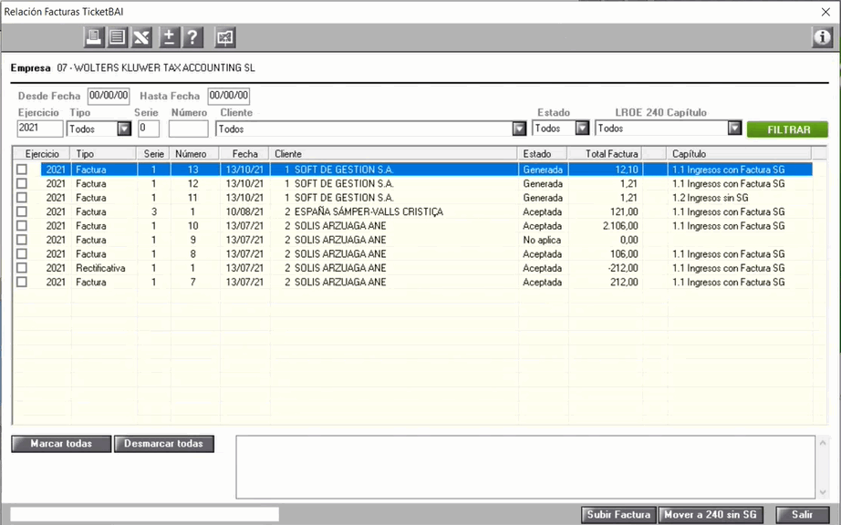Viewport: 841px width, 525px height.
Task: Click the Serie filter input field
Action: pyautogui.click(x=149, y=129)
